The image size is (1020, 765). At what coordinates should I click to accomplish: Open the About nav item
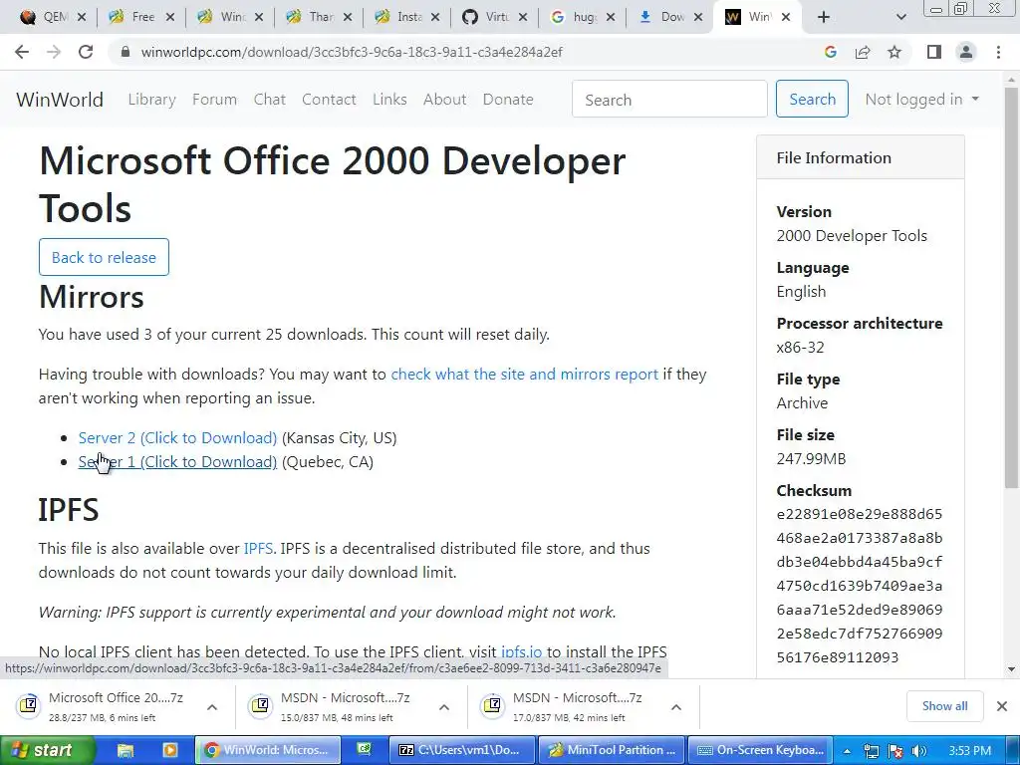click(445, 100)
